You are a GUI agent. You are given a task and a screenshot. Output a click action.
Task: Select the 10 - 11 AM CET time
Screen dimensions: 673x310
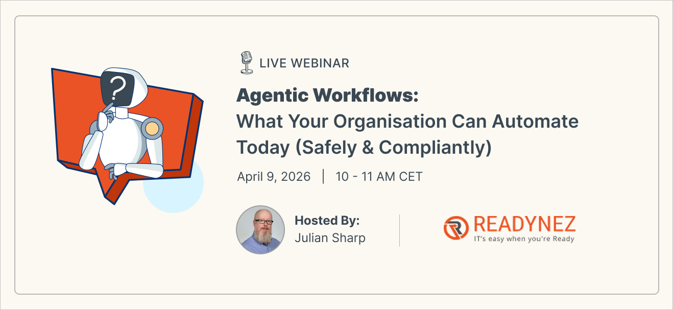pyautogui.click(x=379, y=177)
